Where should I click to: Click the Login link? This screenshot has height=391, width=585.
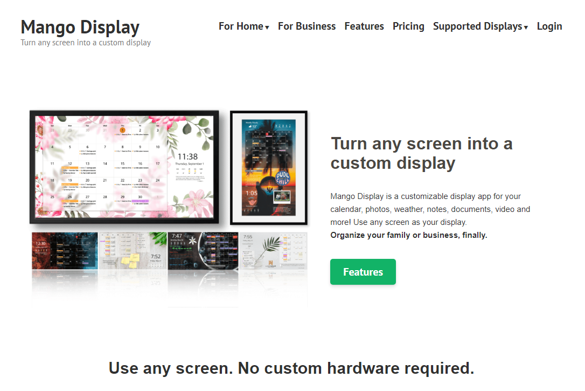pyautogui.click(x=549, y=26)
